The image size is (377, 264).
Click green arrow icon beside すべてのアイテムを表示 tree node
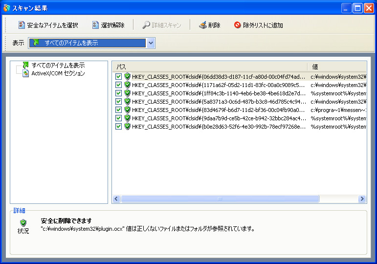(x=25, y=65)
